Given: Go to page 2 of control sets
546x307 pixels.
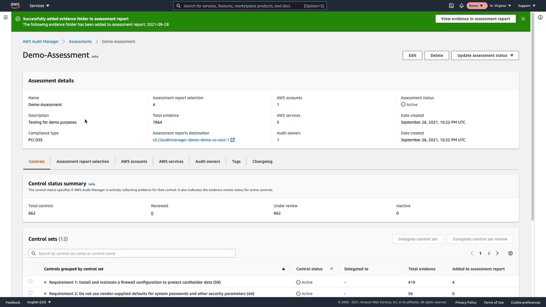Looking at the screenshot, I should (x=489, y=253).
